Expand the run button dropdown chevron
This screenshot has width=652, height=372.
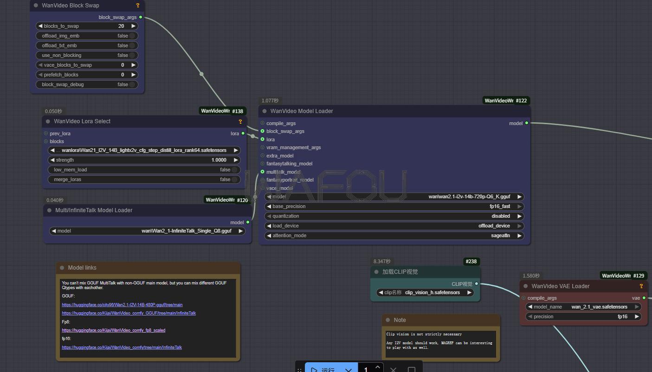(x=349, y=369)
